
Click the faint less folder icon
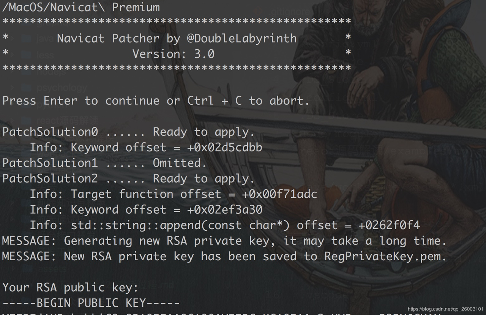click(26, 55)
